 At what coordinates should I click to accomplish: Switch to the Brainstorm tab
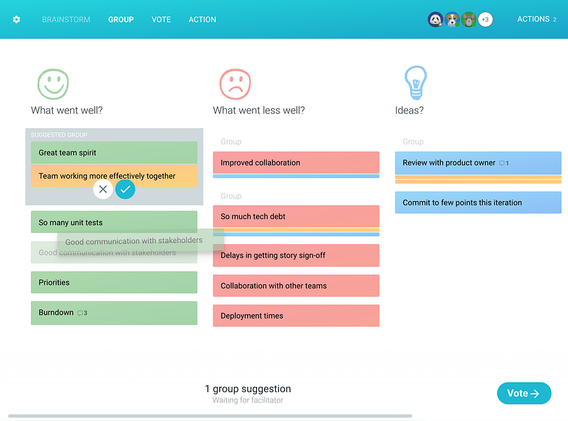pyautogui.click(x=66, y=20)
